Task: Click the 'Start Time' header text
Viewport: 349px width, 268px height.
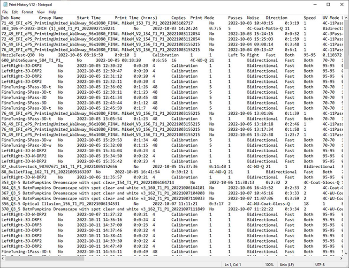Action: pyautogui.click(x=89, y=18)
